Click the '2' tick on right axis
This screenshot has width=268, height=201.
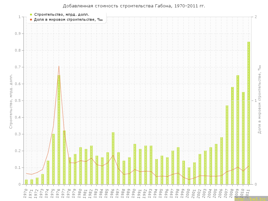pos(256,17)
